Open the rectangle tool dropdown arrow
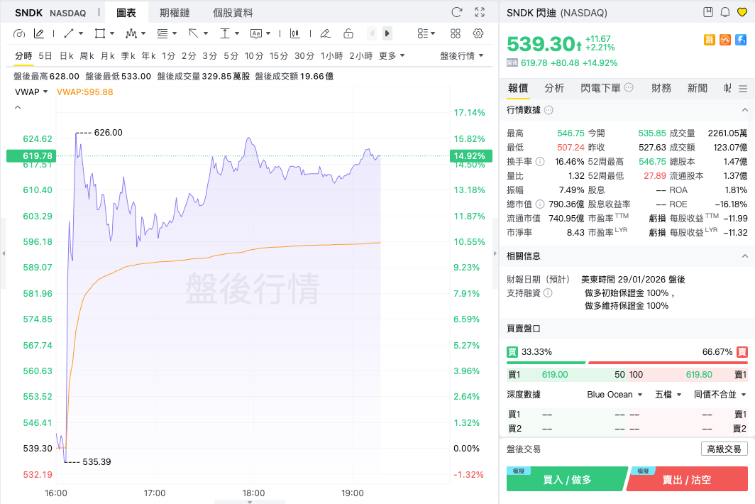Image resolution: width=755 pixels, height=504 pixels. click(112, 33)
